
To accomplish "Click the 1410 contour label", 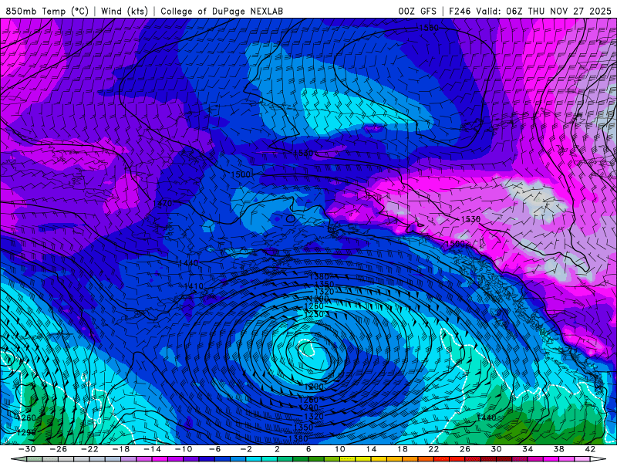I will click(194, 286).
